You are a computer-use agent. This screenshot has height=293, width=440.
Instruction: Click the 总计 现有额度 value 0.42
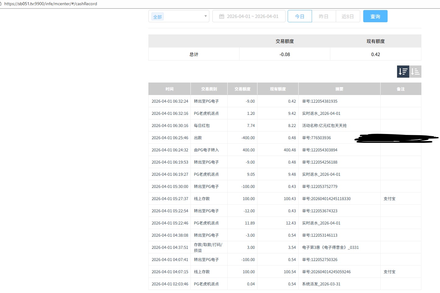coord(375,54)
